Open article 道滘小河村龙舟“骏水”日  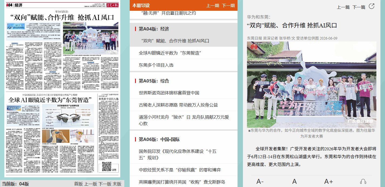point(184,120)
